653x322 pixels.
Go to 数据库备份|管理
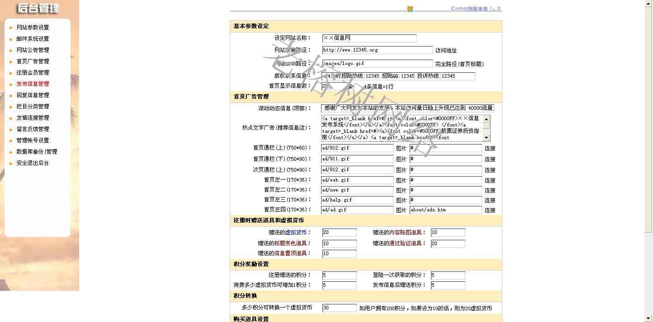click(x=37, y=152)
